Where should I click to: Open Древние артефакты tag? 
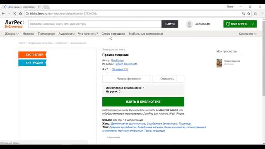point(123,127)
